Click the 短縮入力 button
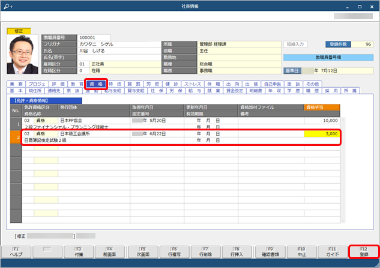The image size is (380, 268). tap(295, 44)
